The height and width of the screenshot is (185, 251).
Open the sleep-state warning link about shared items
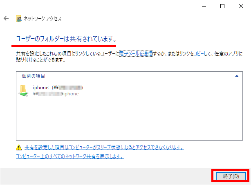point(104,148)
